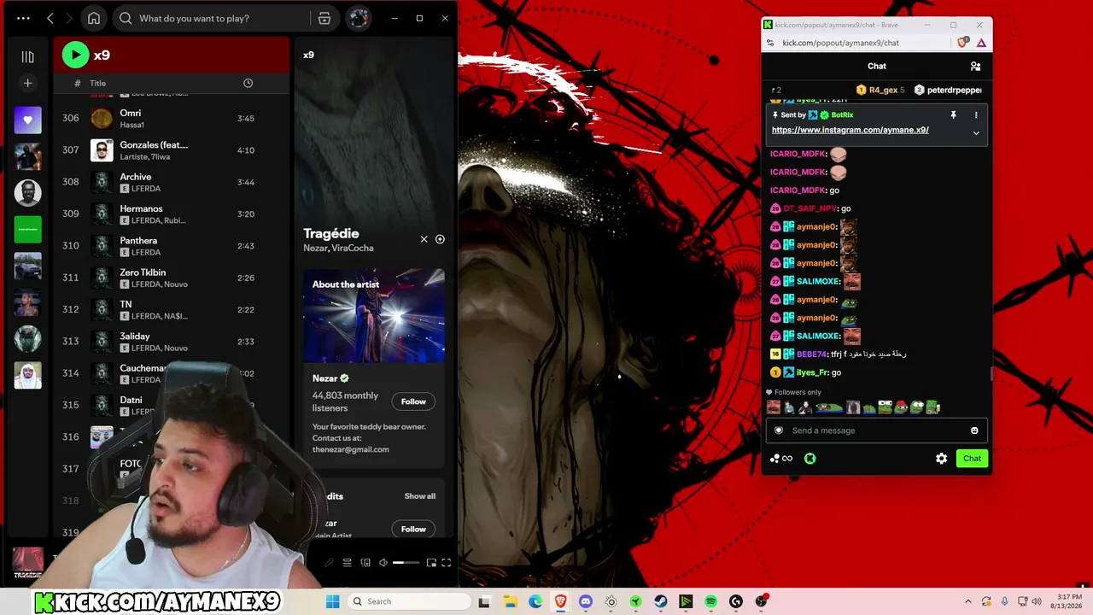The height and width of the screenshot is (615, 1093).
Task: Mute Spotify volume
Action: pyautogui.click(x=383, y=563)
